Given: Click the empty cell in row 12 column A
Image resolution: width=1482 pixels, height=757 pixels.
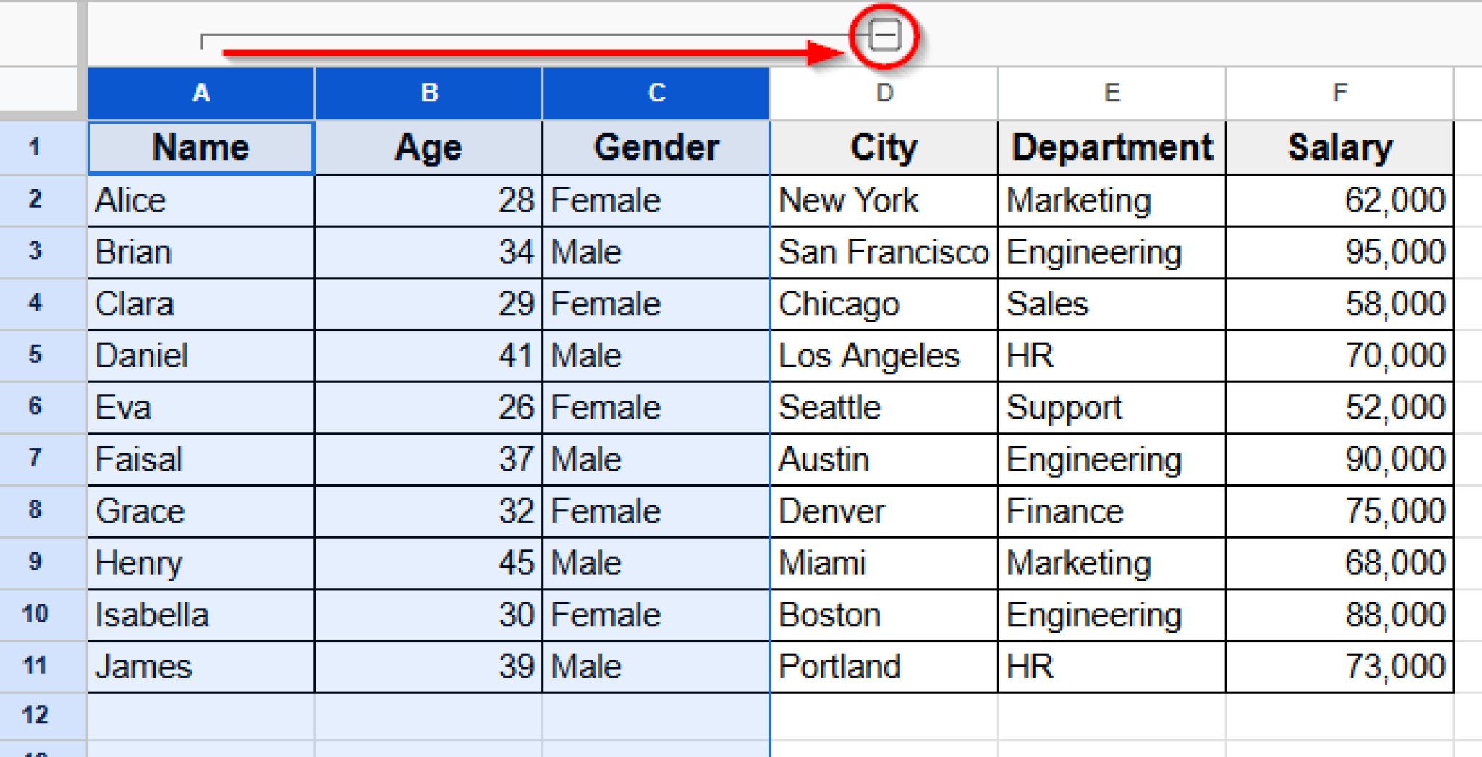Looking at the screenshot, I should (200, 714).
